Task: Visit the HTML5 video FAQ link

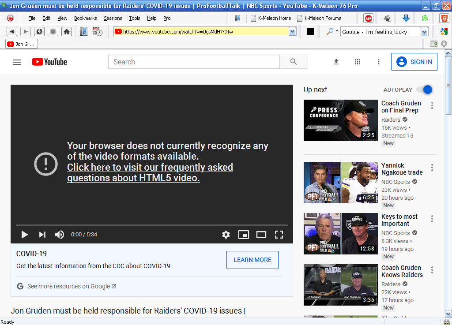Action: coord(150,172)
